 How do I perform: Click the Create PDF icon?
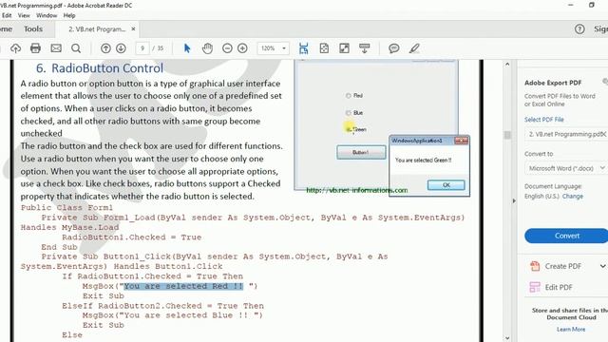pos(535,266)
